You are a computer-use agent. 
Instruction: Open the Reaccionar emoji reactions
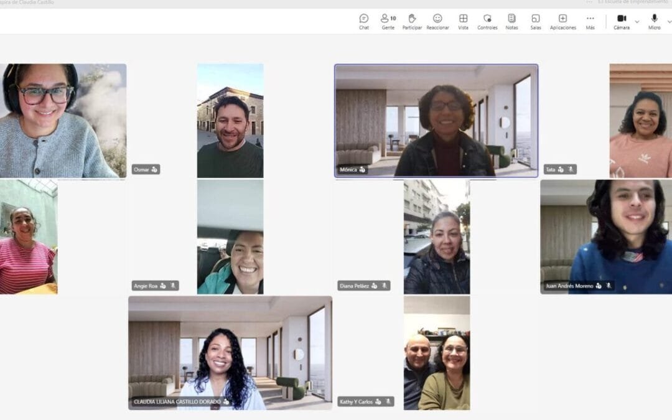click(x=437, y=21)
